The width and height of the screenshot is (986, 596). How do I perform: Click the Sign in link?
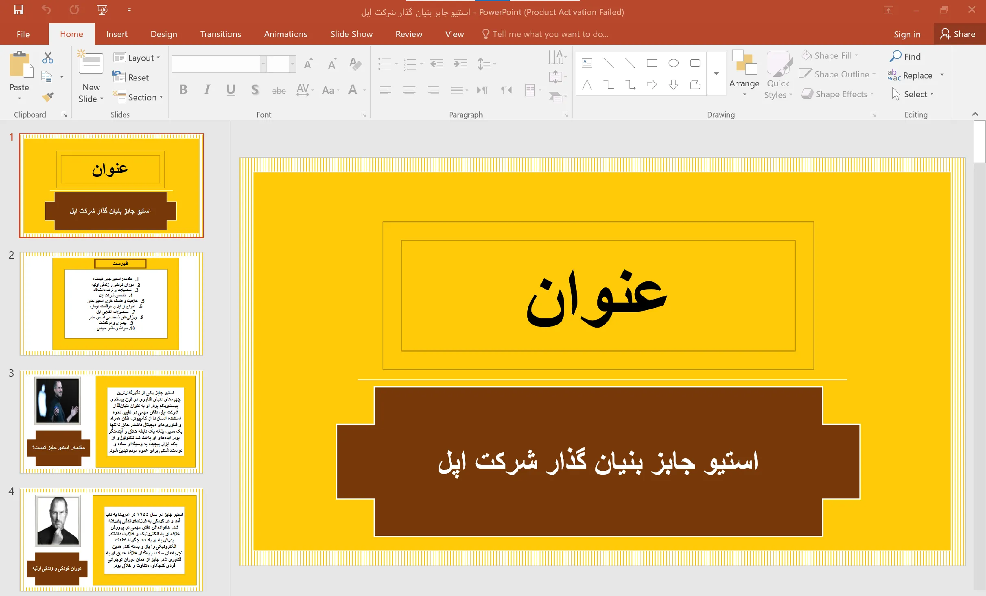[907, 35]
